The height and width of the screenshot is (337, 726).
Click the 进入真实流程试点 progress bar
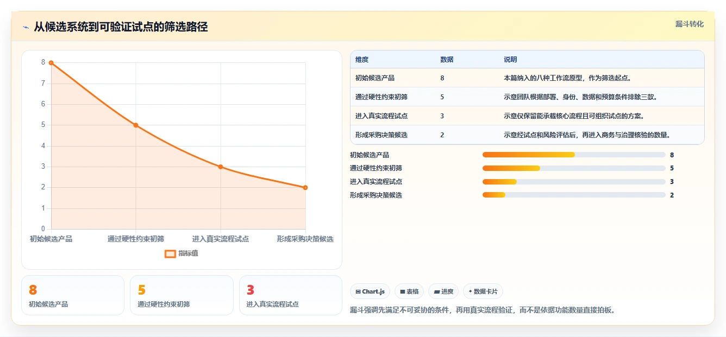(574, 182)
